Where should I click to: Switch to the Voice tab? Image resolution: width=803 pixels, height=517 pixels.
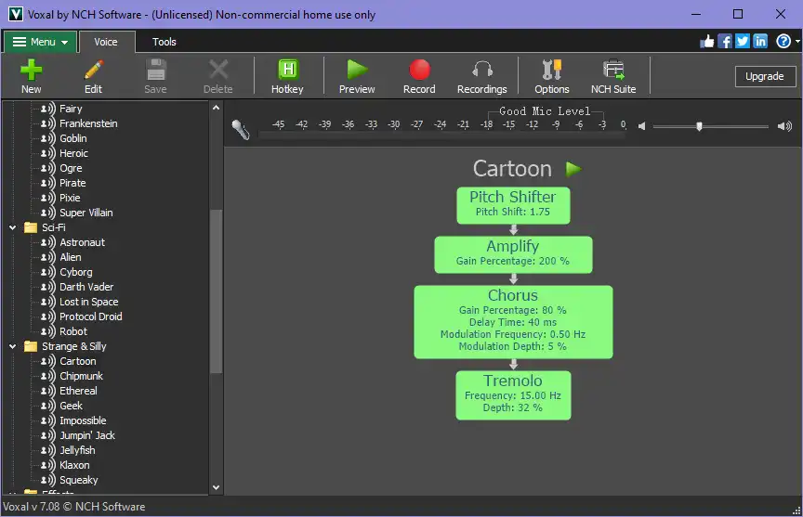click(106, 42)
